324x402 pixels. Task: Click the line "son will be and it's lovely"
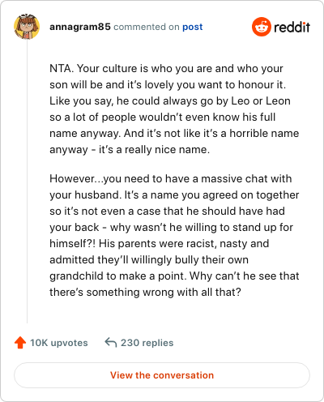168,85
